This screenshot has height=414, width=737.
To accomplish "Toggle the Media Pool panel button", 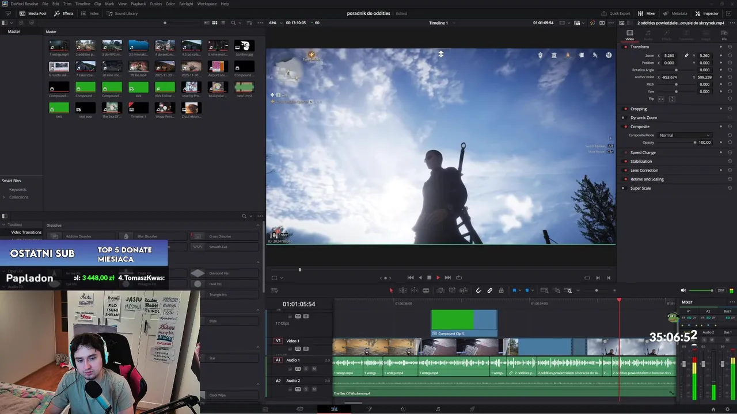I will (33, 13).
